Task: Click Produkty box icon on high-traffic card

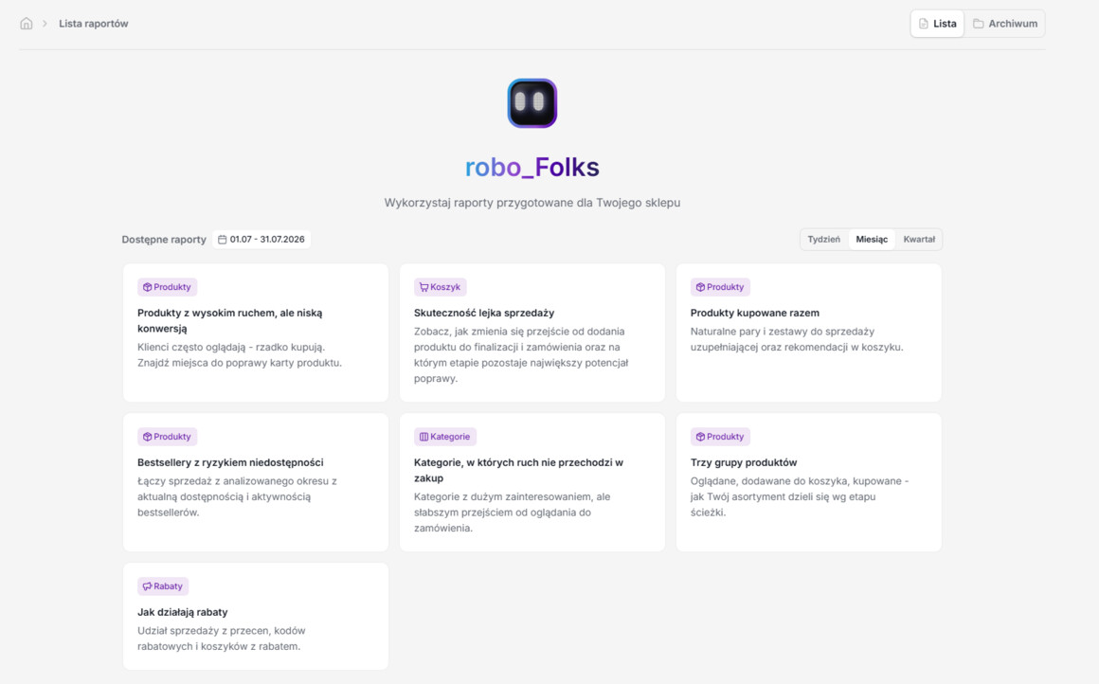Action: point(147,287)
